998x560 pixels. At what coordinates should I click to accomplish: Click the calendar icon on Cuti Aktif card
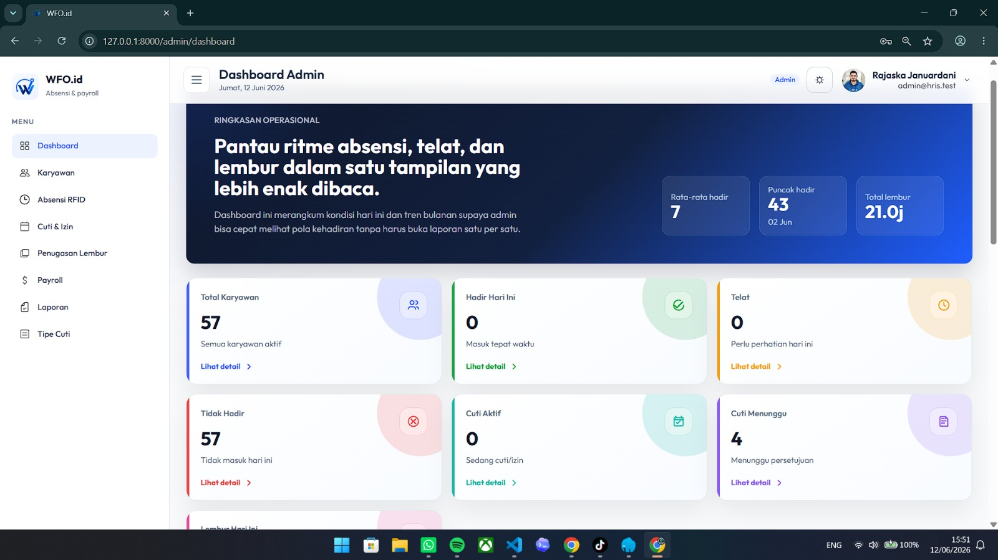(679, 422)
